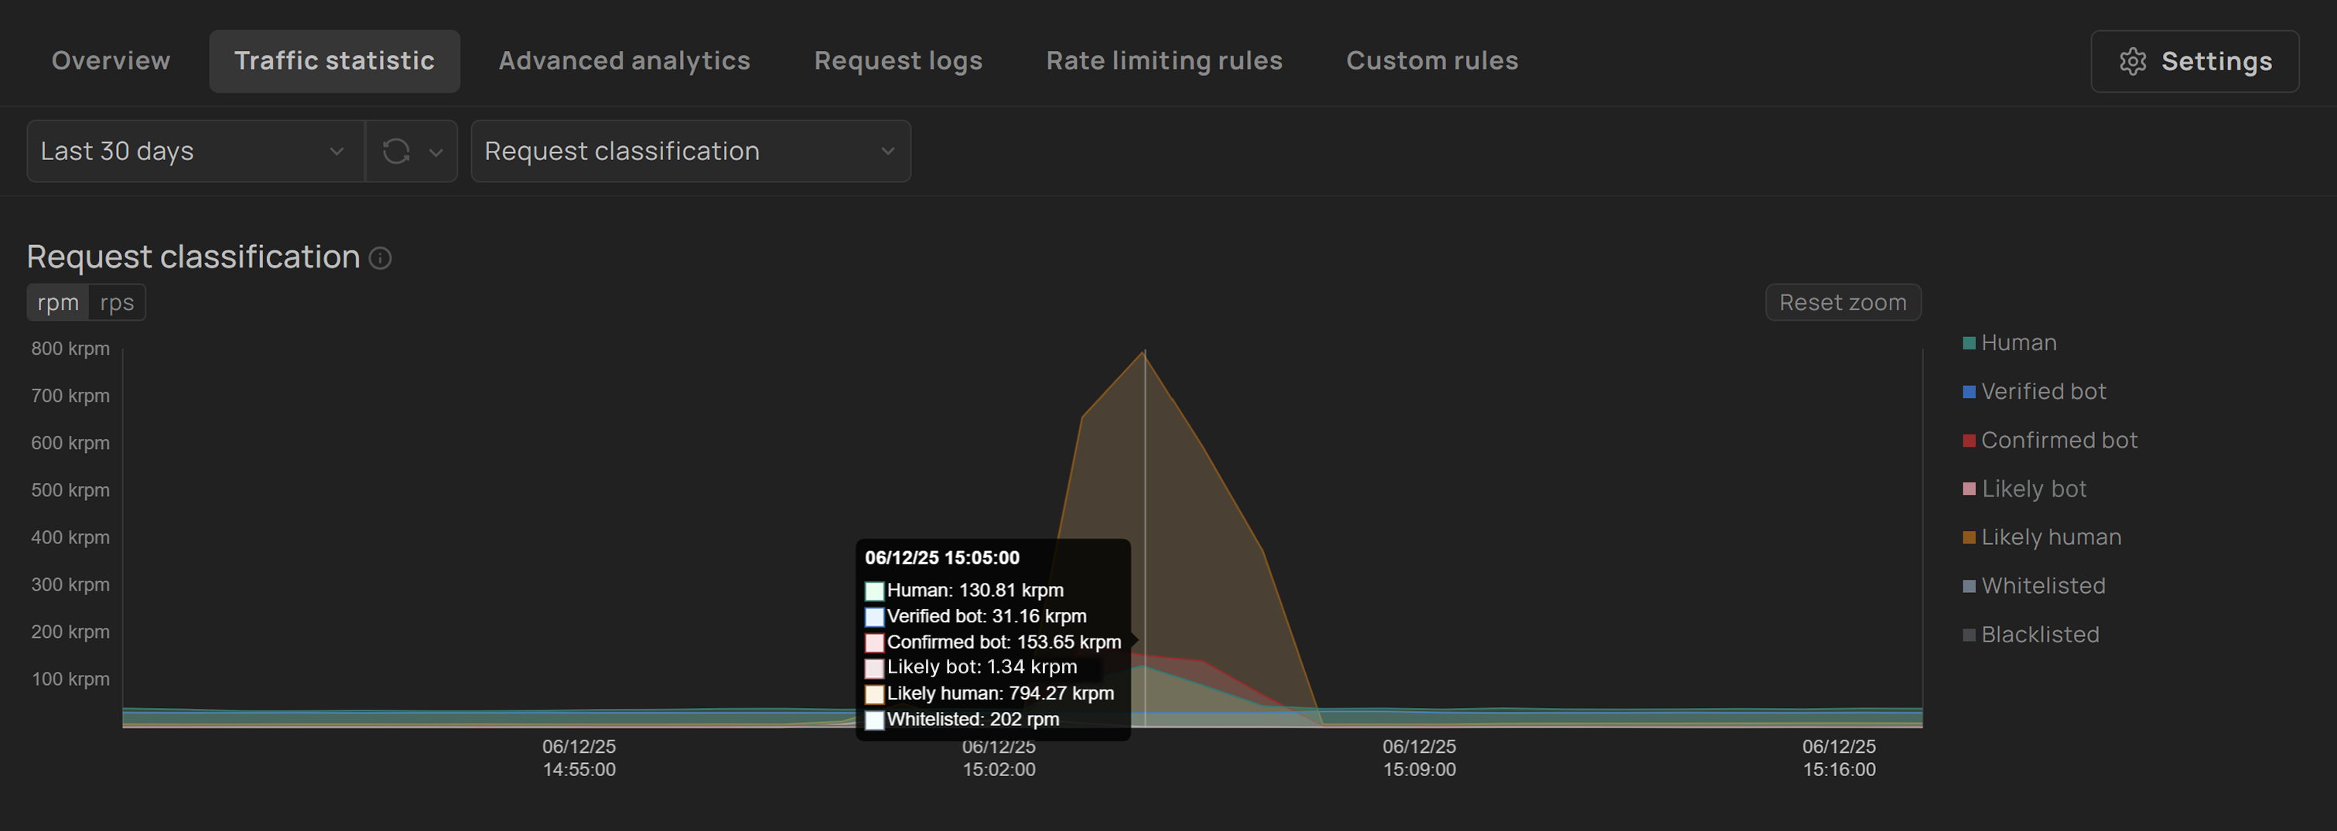Screen dimensions: 2337x831
Task: Toggle the Whitelisted legend entry
Action: (x=2034, y=586)
